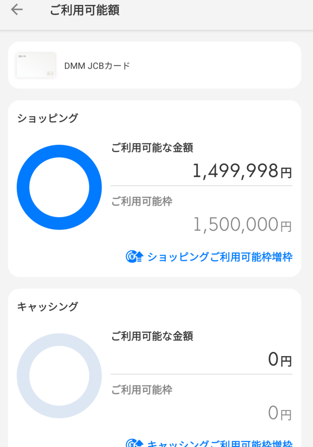This screenshot has height=447, width=313.
Task: Tap the gray cashing usage ring graphic
Action: [59, 375]
